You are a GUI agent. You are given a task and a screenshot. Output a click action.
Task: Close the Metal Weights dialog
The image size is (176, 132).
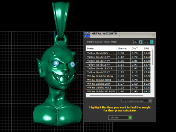(153, 34)
